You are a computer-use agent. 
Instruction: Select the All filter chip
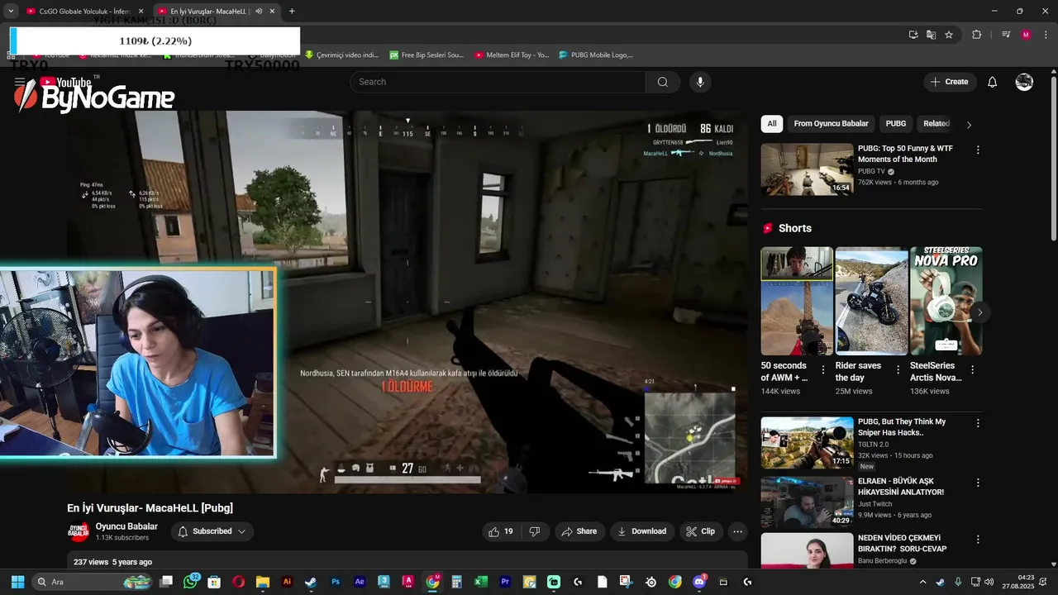point(772,124)
